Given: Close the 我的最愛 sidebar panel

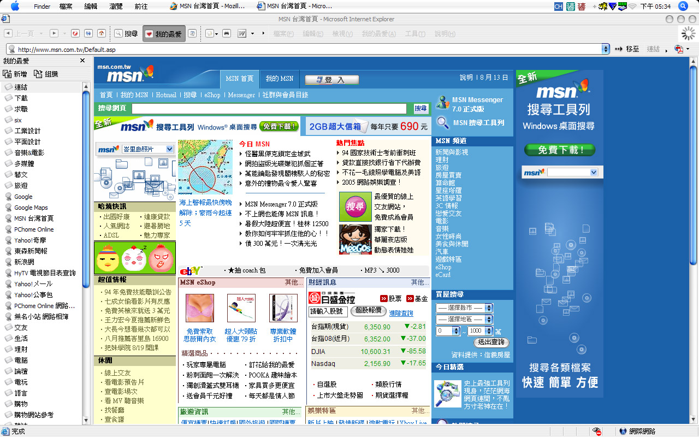Looking at the screenshot, I should 82,61.
